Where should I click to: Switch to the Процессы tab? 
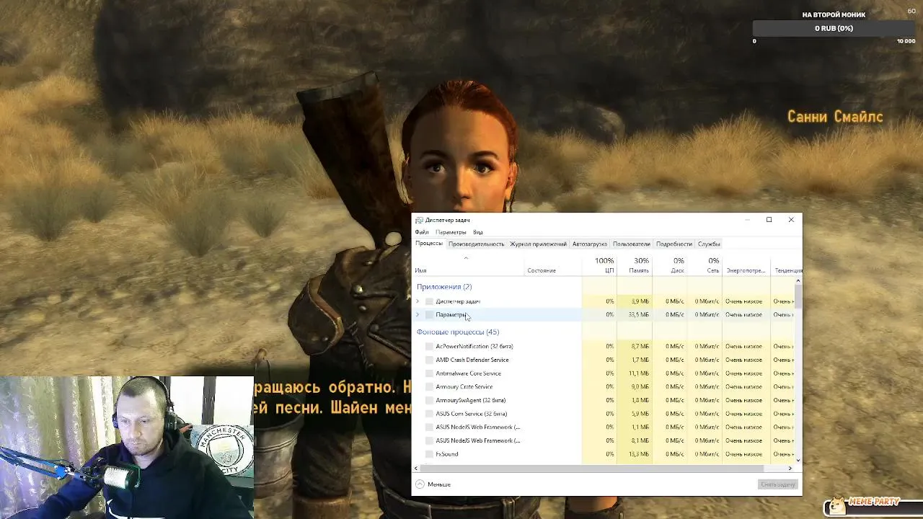tap(429, 244)
